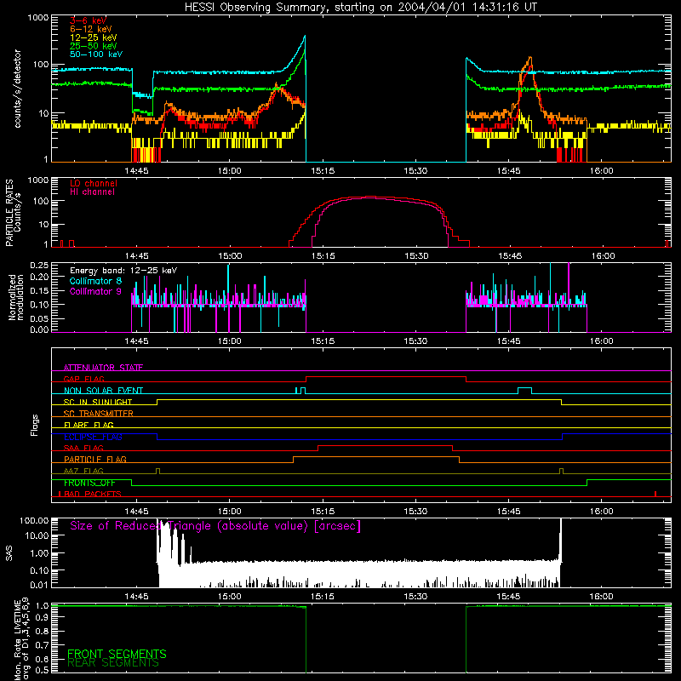Click the 50-100 keV peak before 15:15
The image size is (681, 681).
(x=305, y=37)
